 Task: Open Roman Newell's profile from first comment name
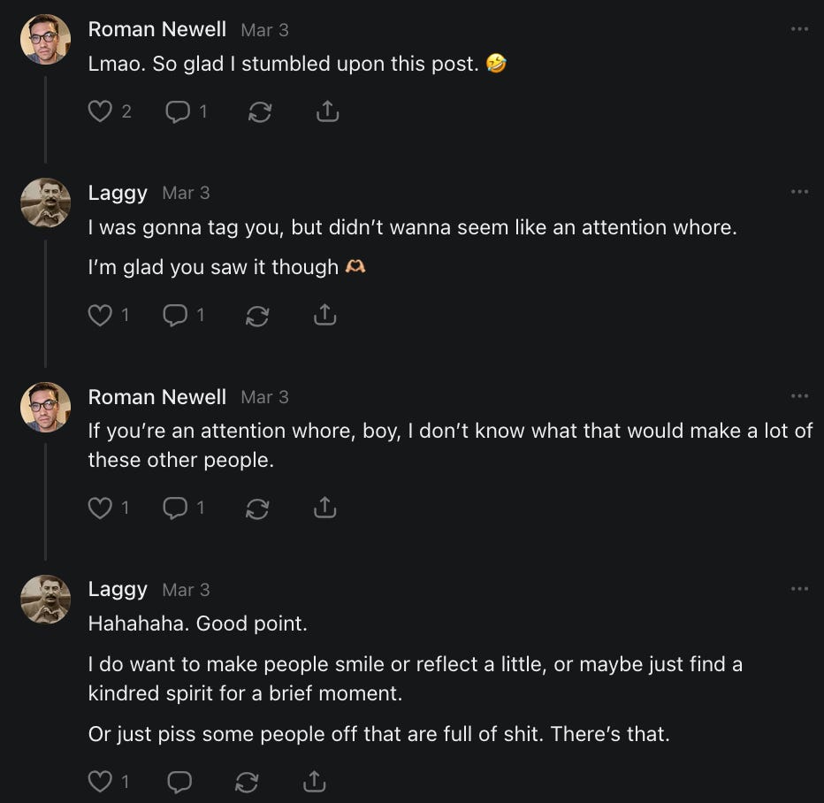click(x=157, y=29)
